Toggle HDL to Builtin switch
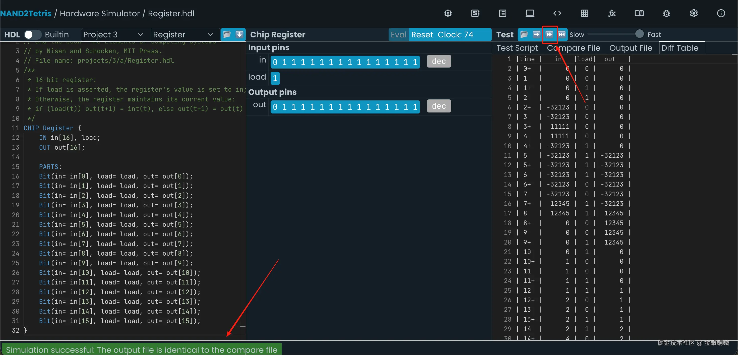 (32, 35)
